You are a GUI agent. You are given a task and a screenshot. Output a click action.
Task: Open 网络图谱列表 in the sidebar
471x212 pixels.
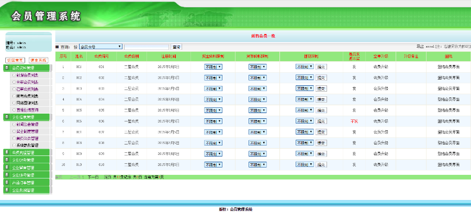[x=27, y=103]
